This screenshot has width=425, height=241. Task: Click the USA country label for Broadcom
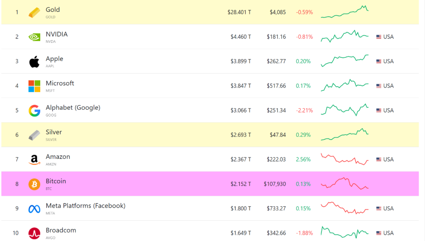point(388,233)
